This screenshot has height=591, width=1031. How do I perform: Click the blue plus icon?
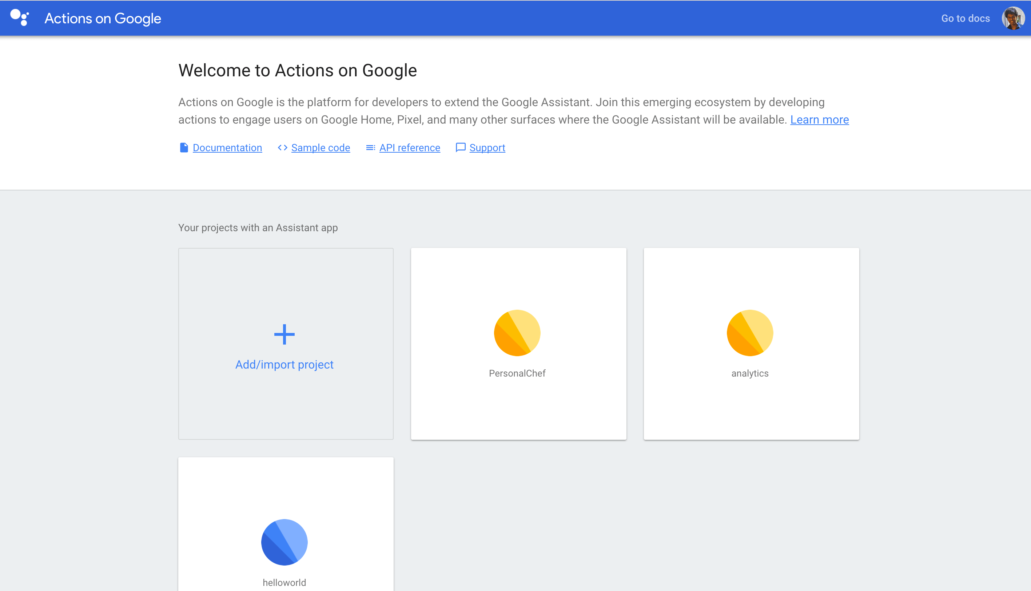[x=284, y=334]
